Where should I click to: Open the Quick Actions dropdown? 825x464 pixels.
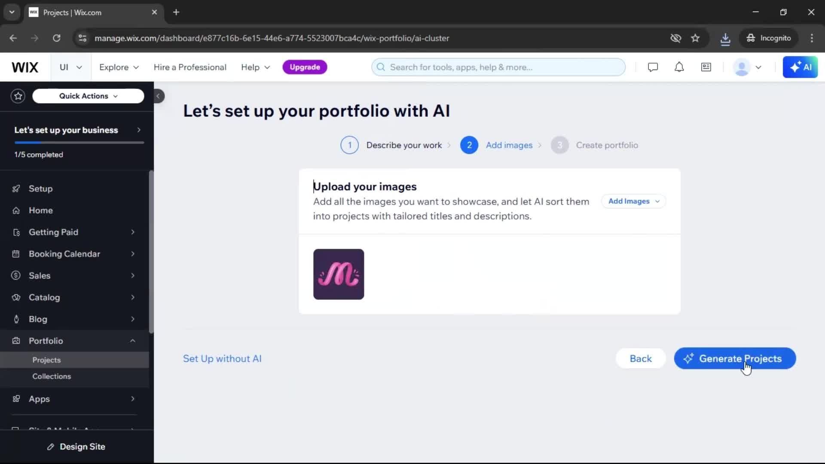pyautogui.click(x=88, y=96)
